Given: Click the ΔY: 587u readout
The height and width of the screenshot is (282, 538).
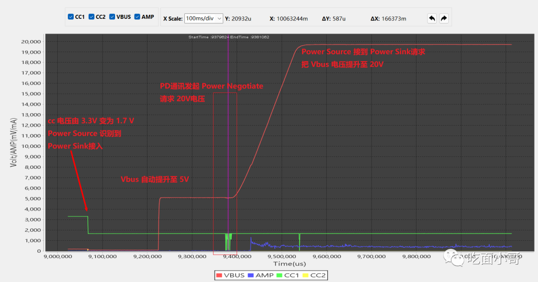Looking at the screenshot, I should pos(333,19).
